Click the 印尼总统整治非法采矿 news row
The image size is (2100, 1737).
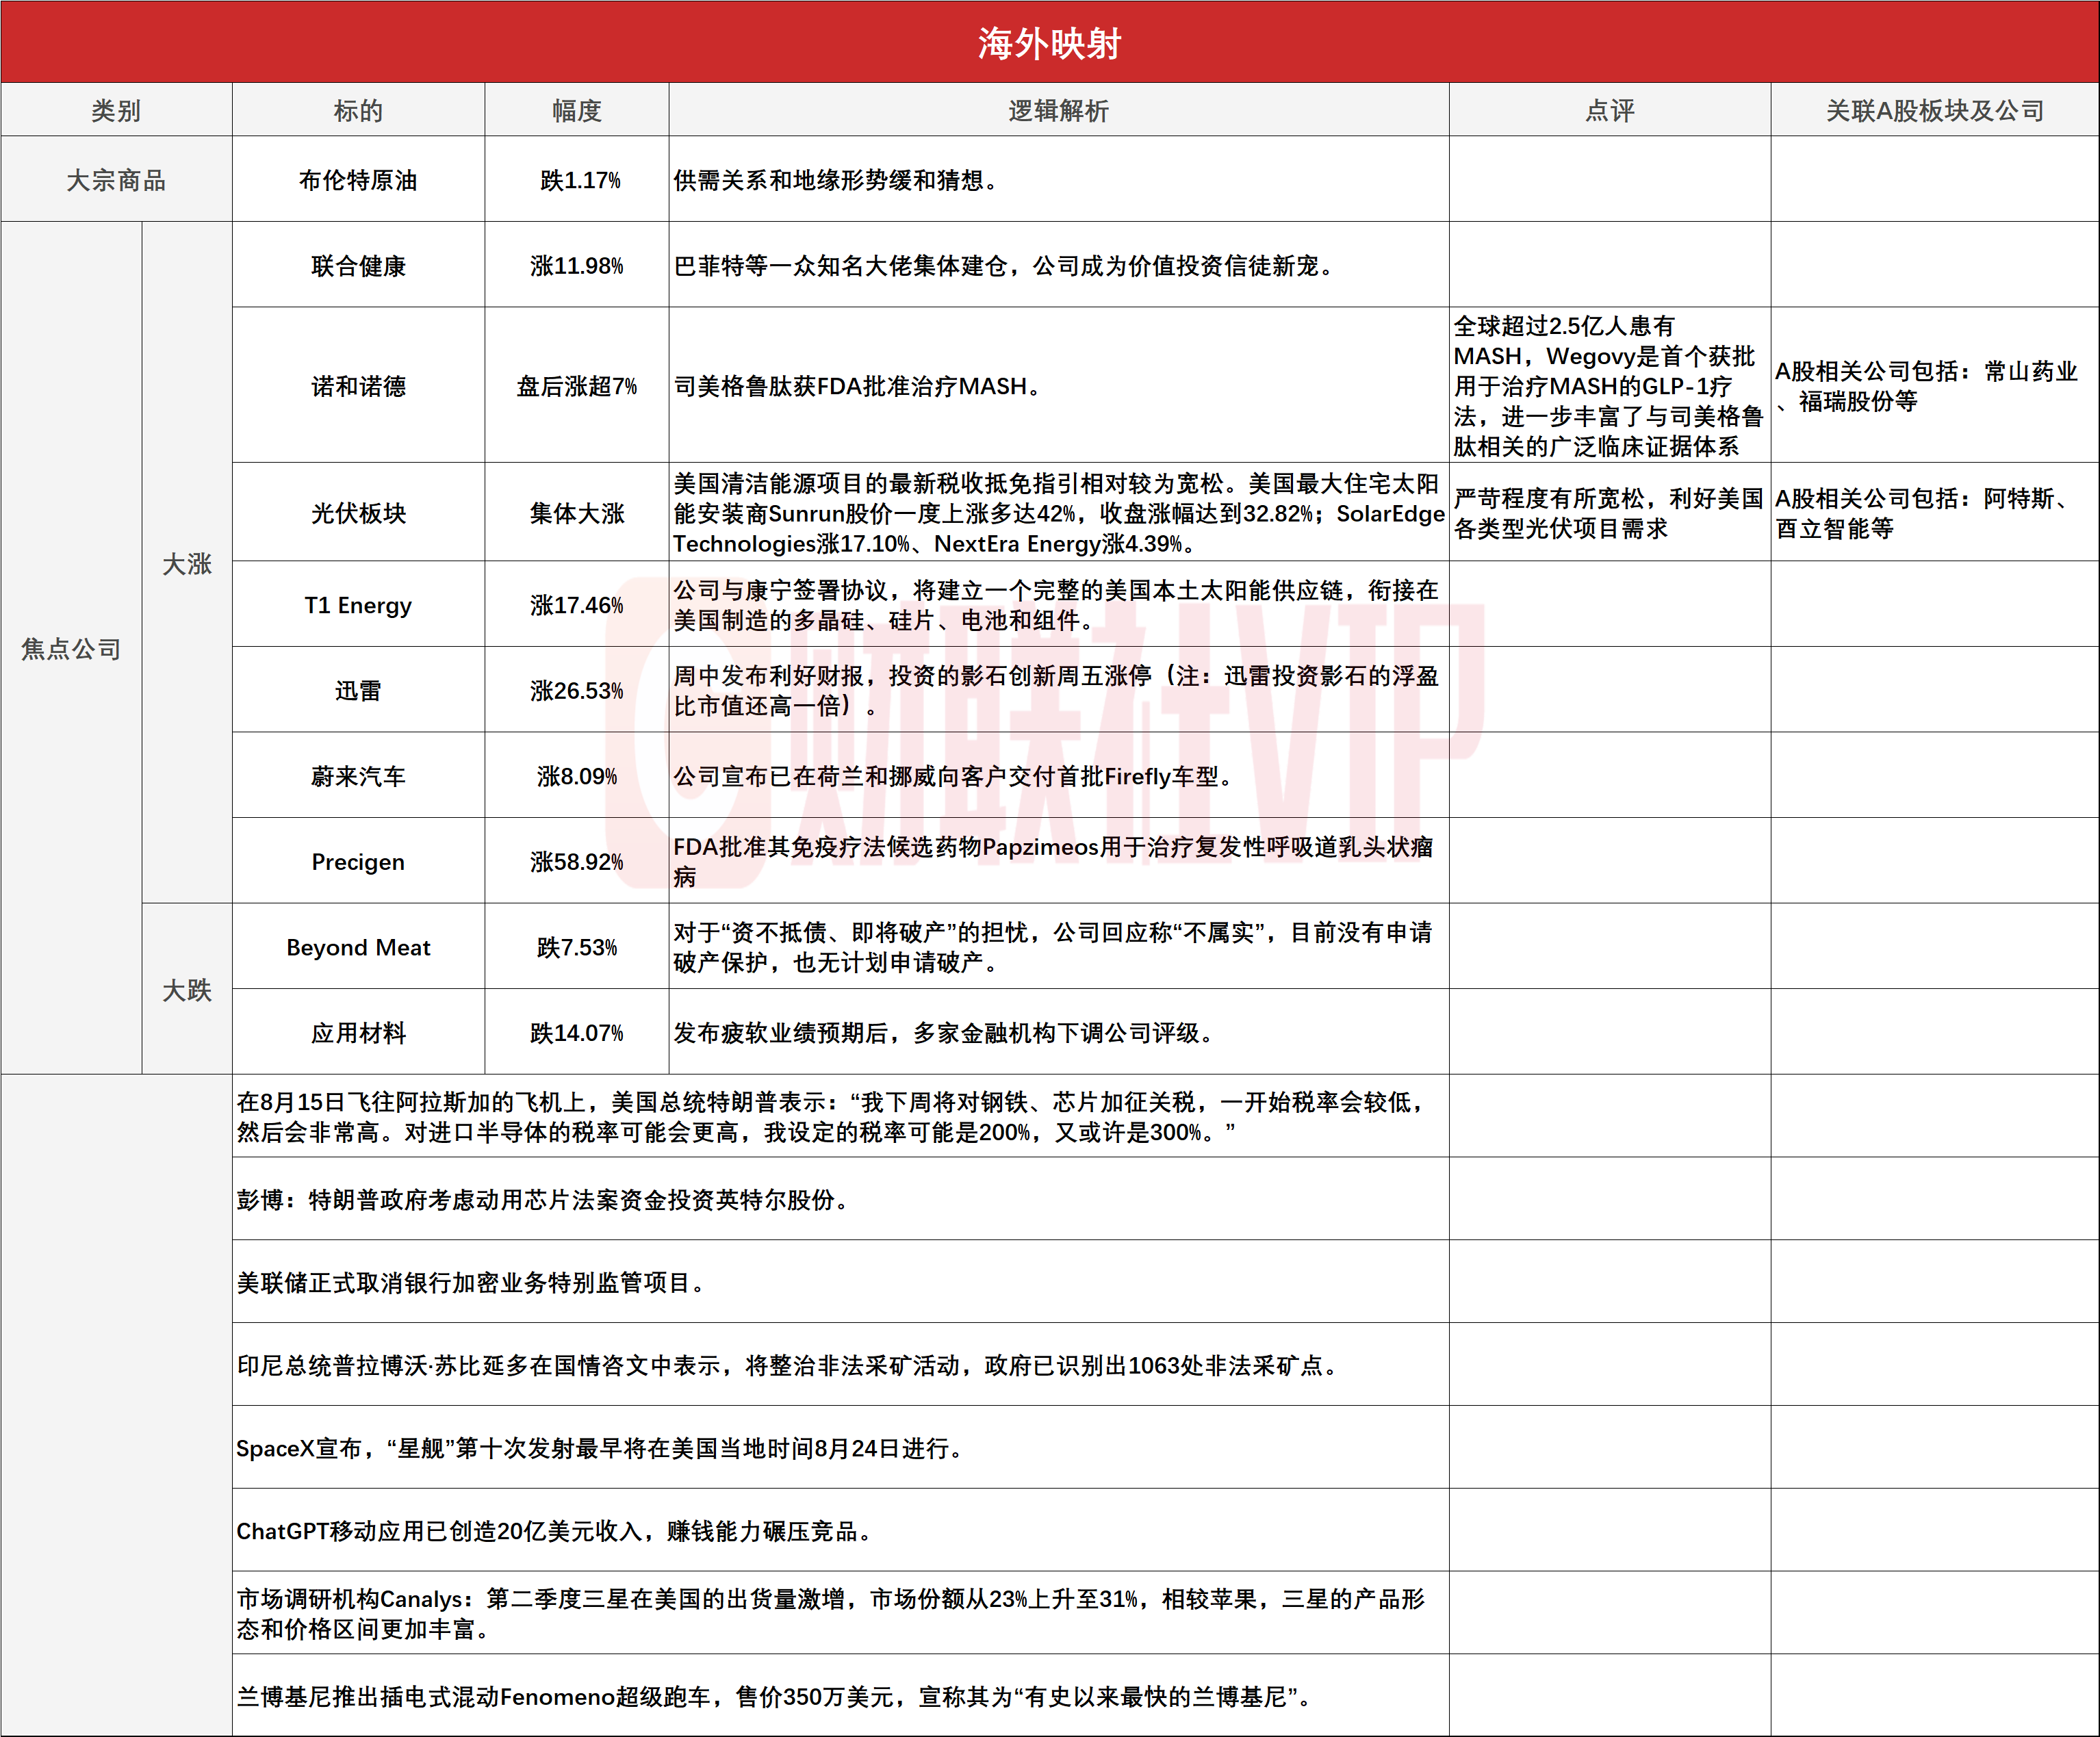click(840, 1365)
